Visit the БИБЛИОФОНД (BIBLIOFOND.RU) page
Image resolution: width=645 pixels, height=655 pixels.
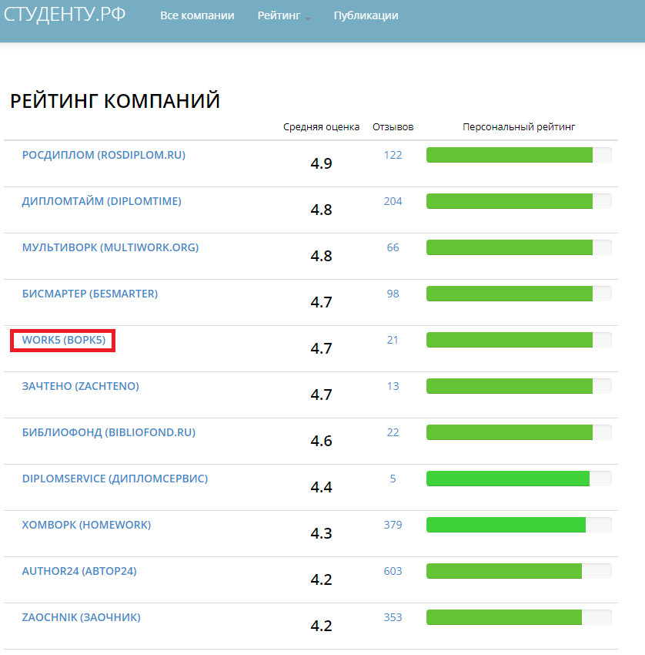tap(109, 432)
